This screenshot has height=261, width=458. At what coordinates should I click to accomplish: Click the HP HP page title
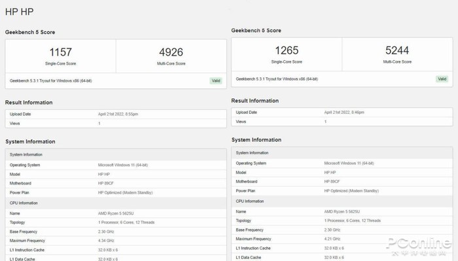click(x=19, y=12)
